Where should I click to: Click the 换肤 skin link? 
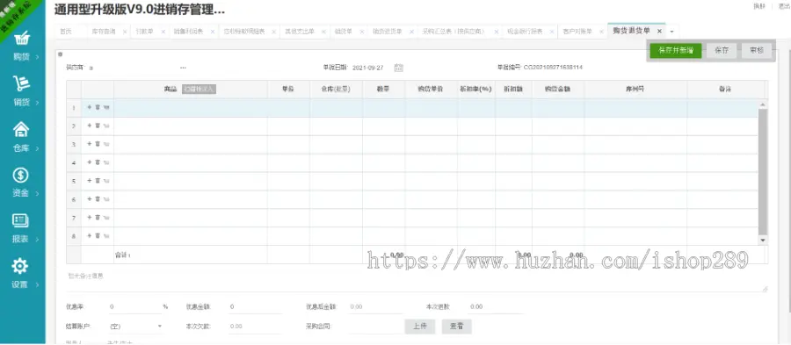758,6
